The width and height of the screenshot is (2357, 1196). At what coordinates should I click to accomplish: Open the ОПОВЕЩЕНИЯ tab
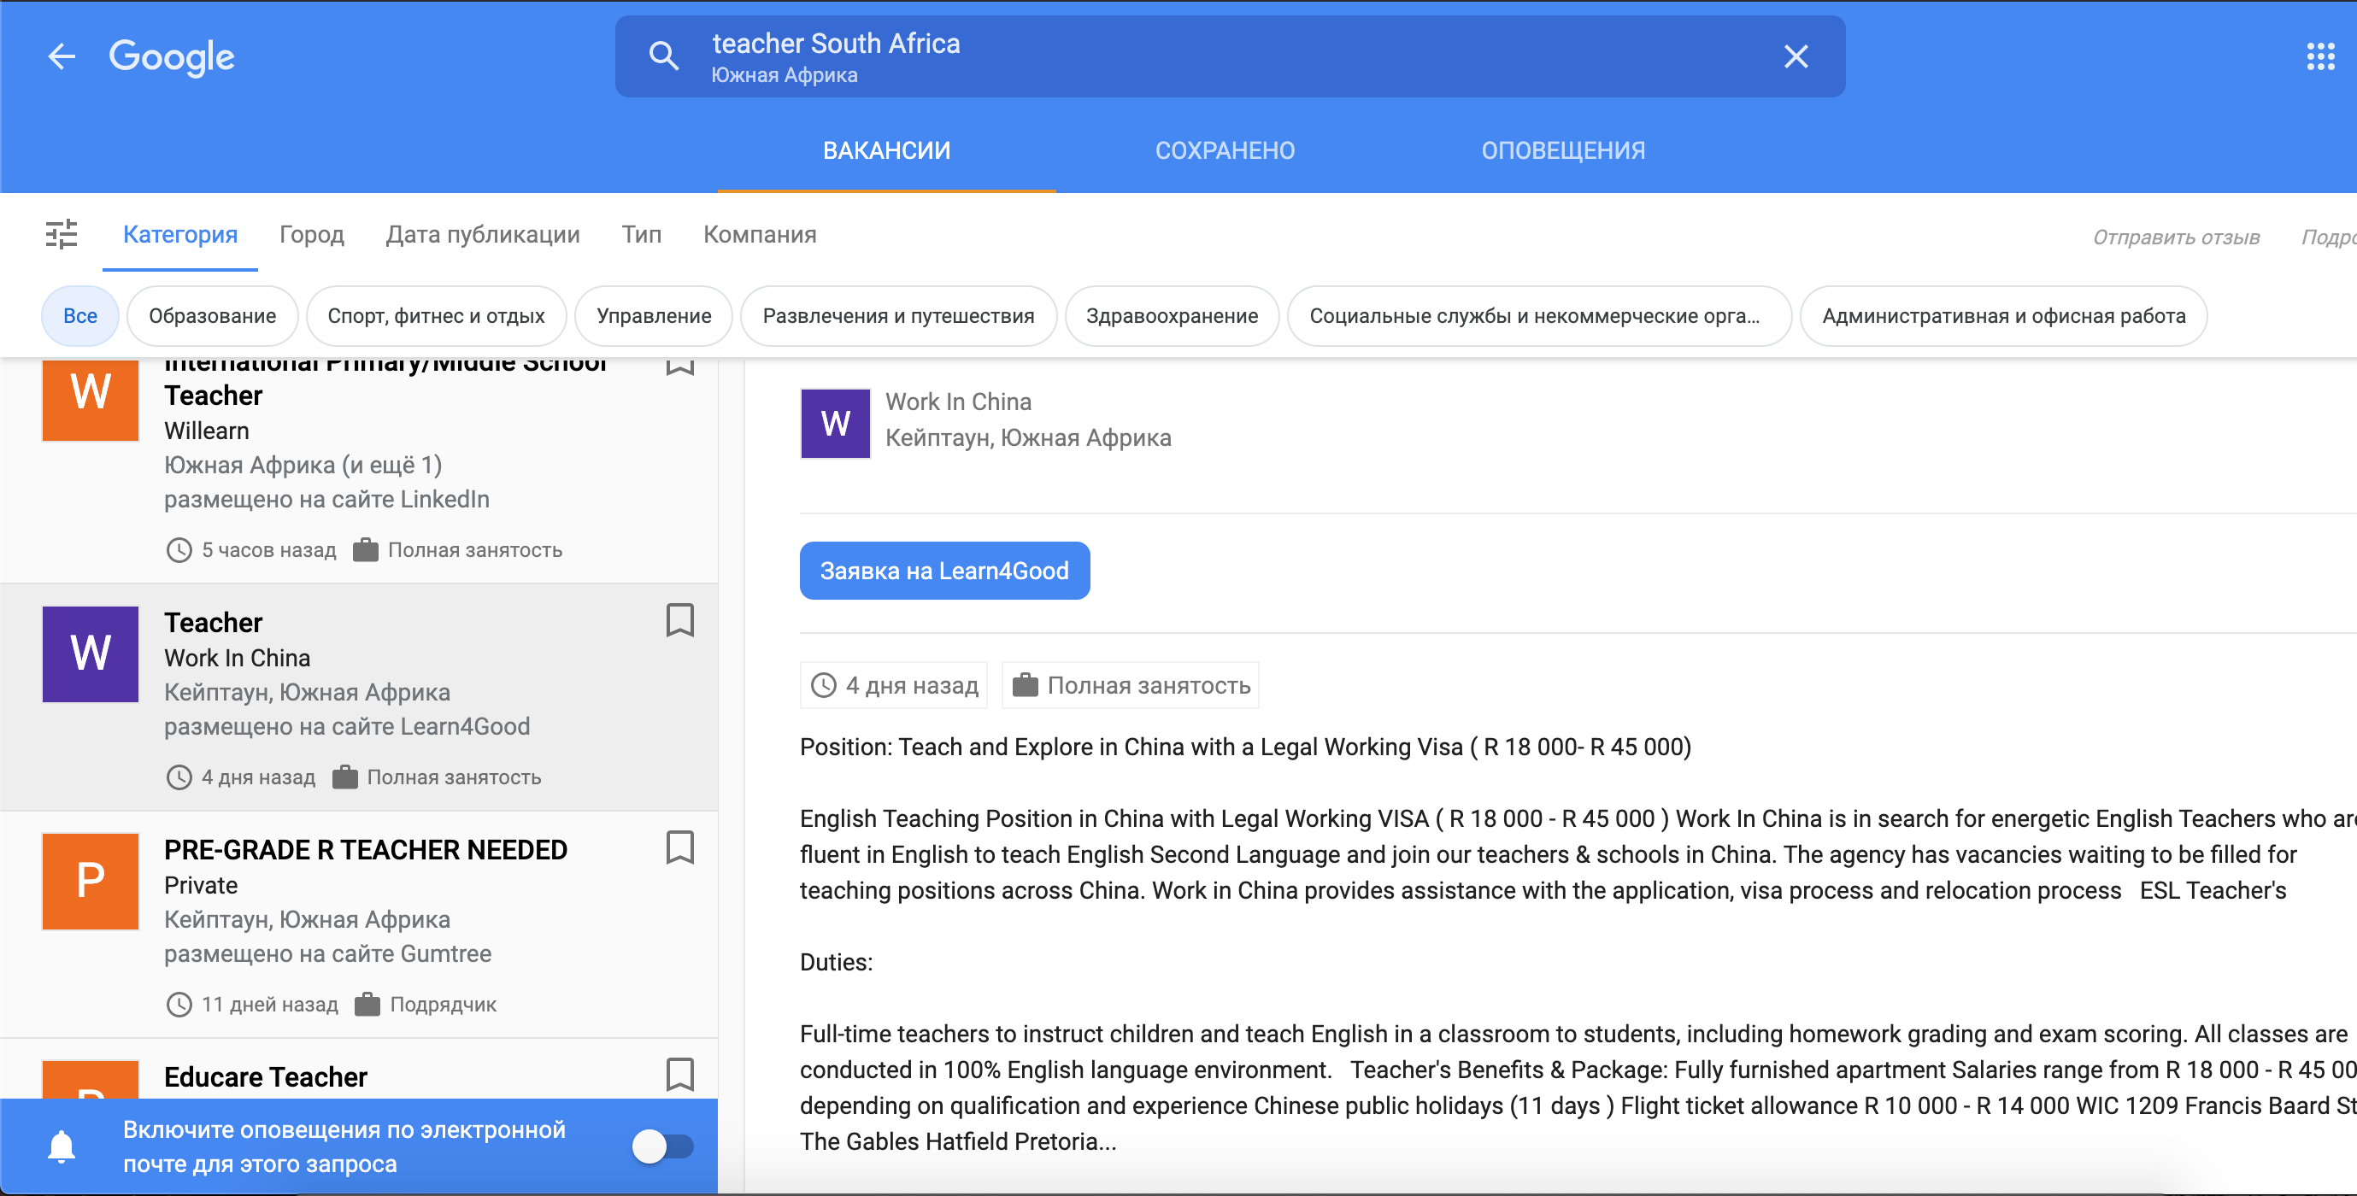click(x=1563, y=150)
